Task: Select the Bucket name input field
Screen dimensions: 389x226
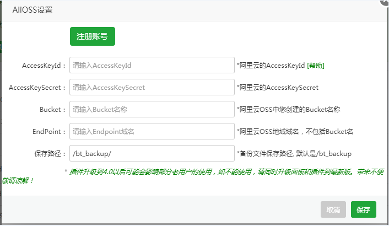Action: click(x=152, y=109)
